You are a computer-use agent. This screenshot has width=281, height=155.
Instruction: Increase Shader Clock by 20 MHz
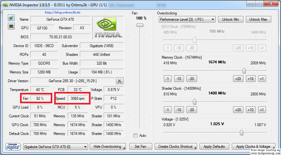click(238, 110)
